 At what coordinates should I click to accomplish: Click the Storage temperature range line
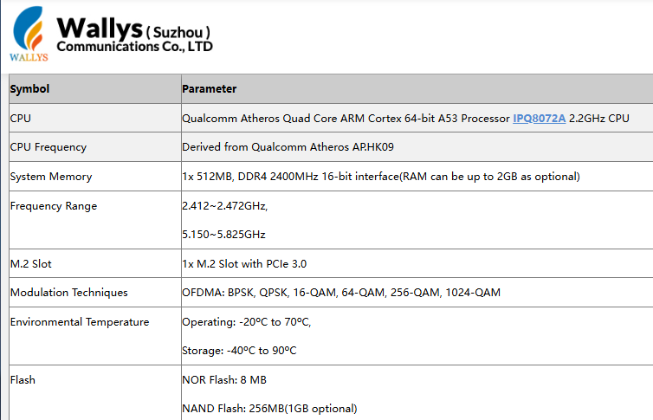point(239,351)
